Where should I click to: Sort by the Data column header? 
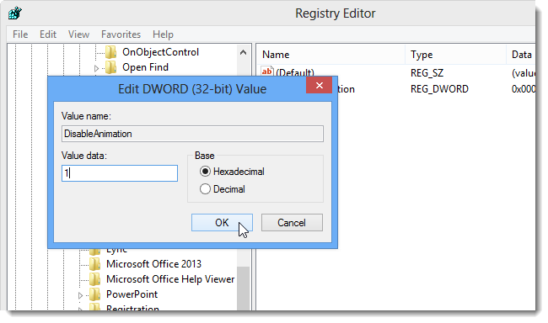521,55
